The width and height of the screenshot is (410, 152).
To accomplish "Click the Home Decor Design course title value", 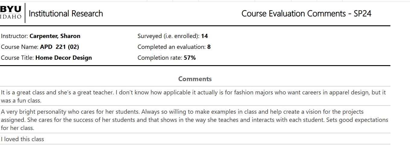I will 64,58.
